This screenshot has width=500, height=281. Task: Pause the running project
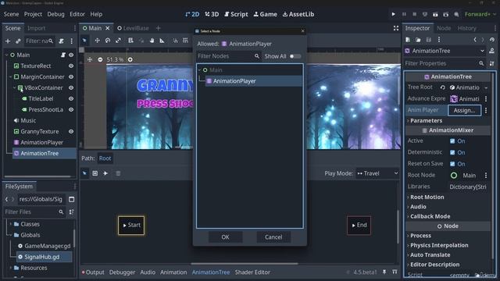(x=404, y=14)
